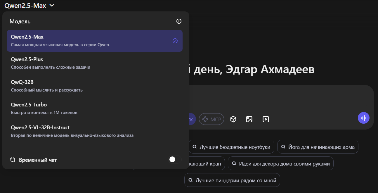
Task: Click the temporary chat bubble icon
Action: click(x=12, y=160)
